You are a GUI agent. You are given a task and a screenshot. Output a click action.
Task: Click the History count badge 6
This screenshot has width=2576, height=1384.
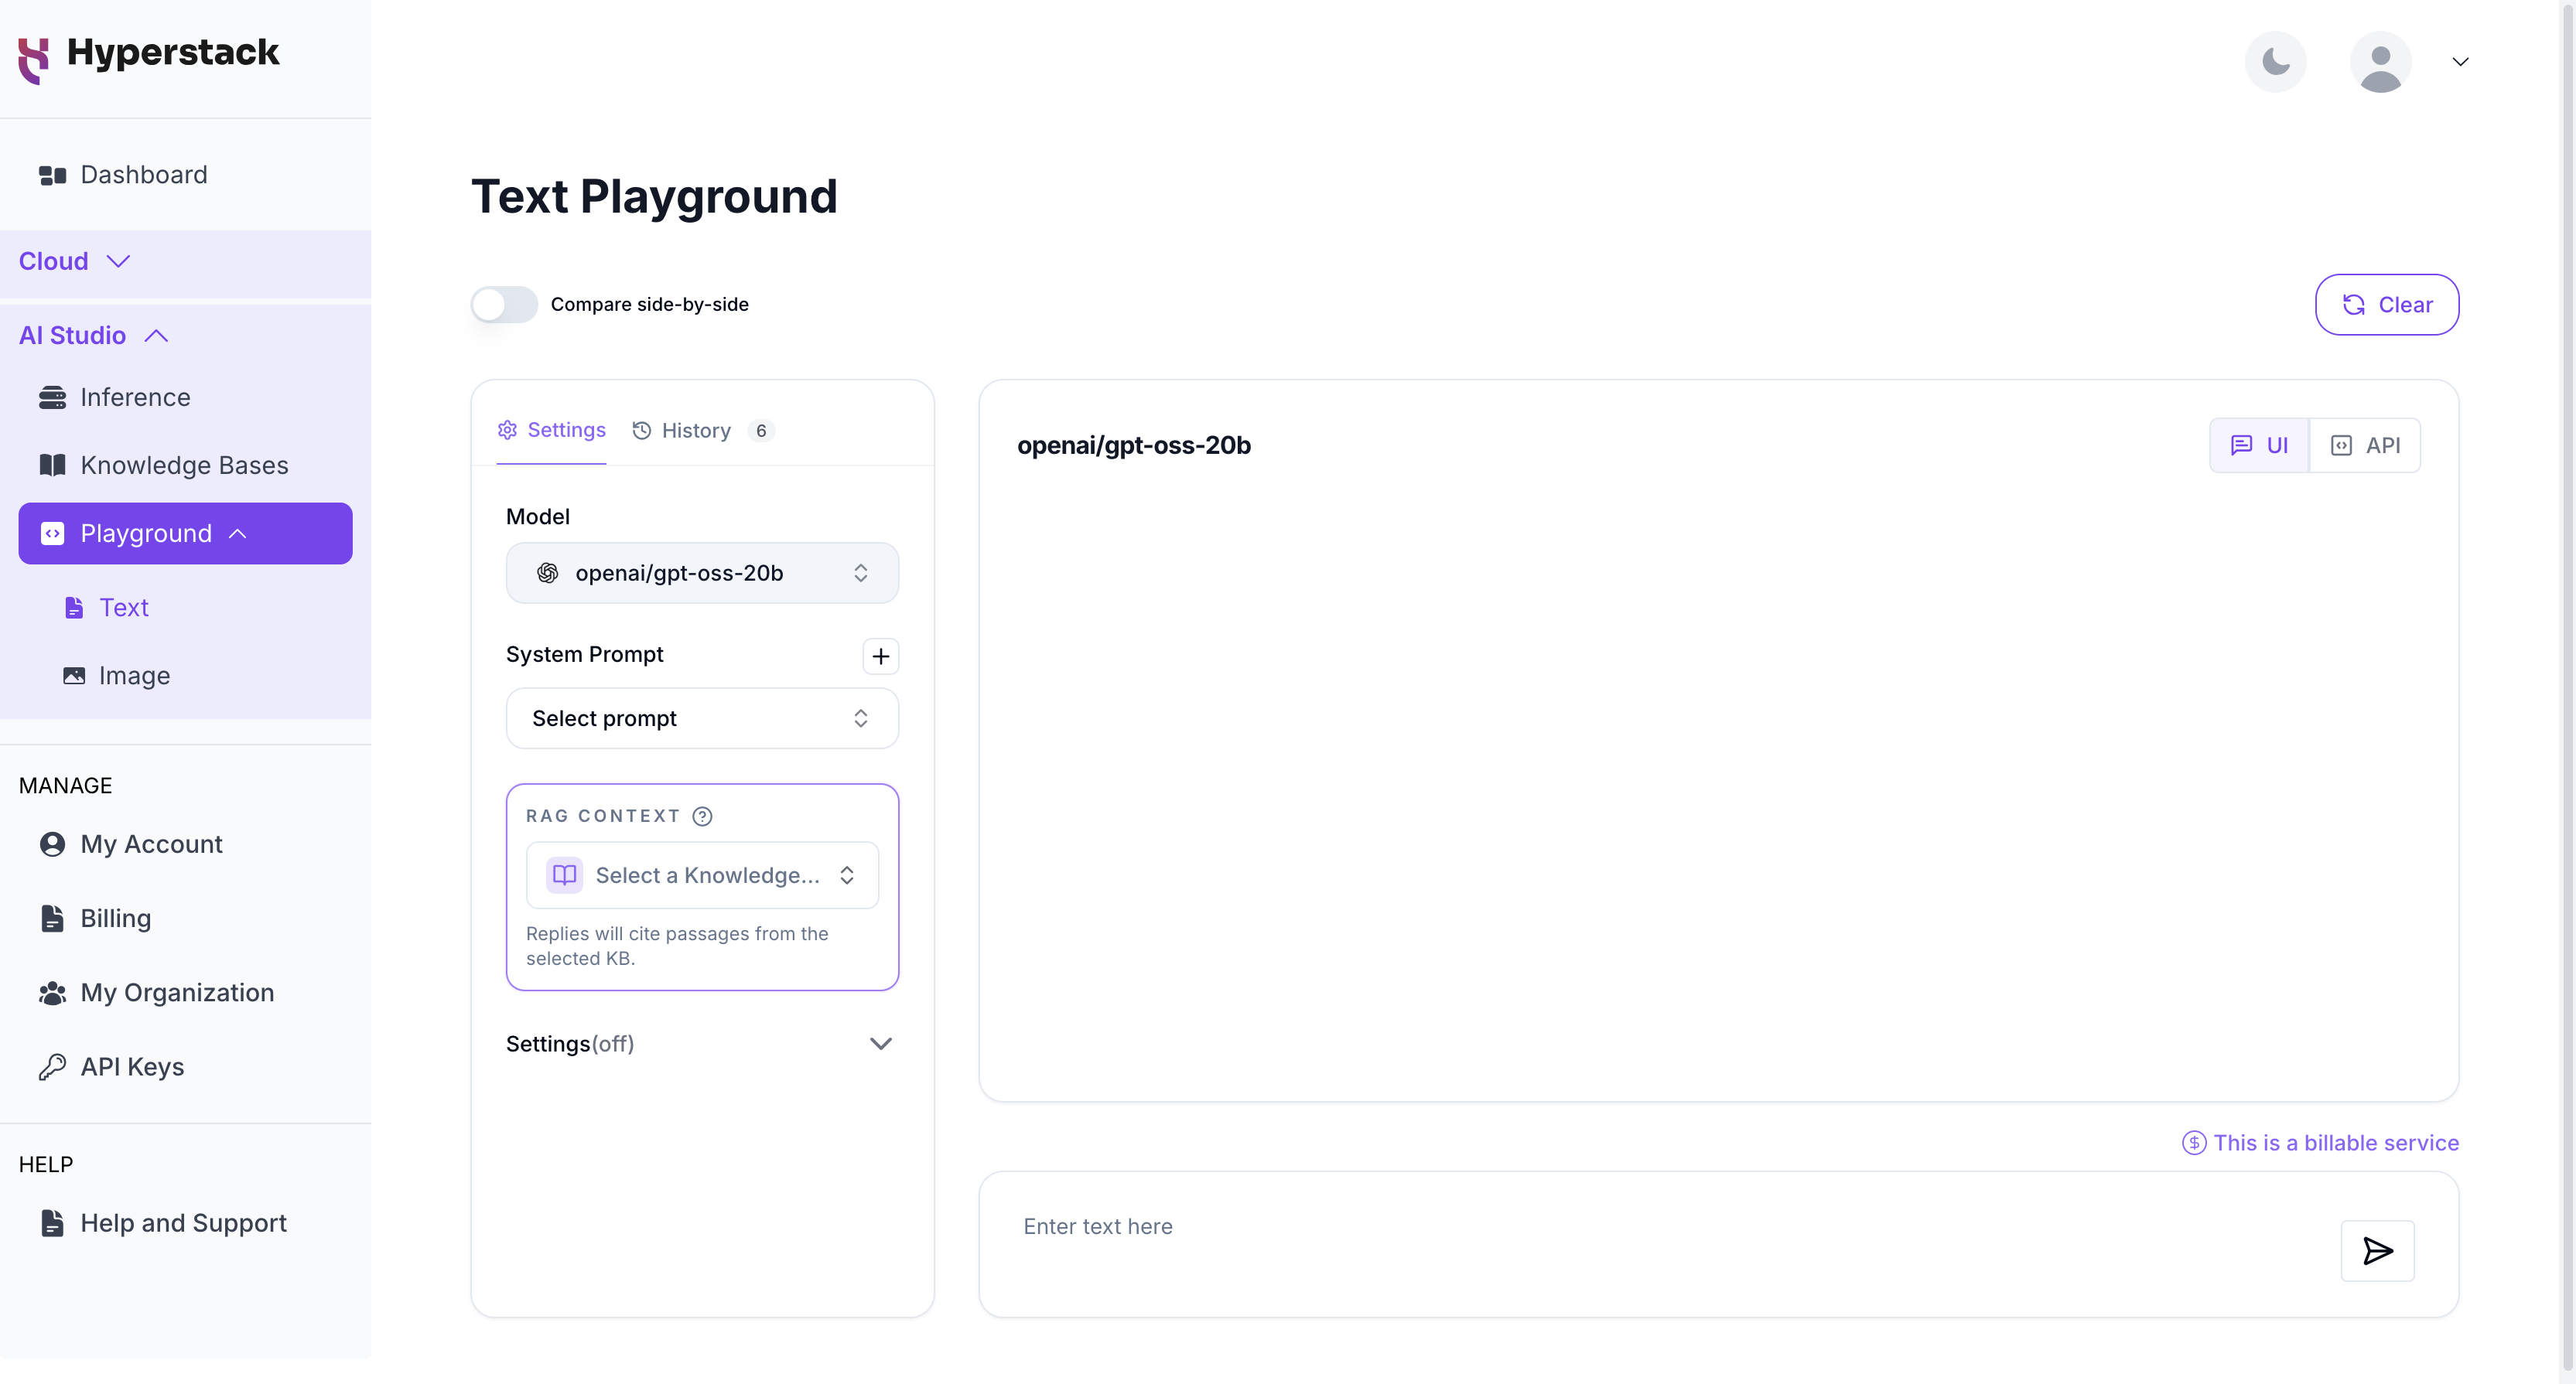point(761,431)
